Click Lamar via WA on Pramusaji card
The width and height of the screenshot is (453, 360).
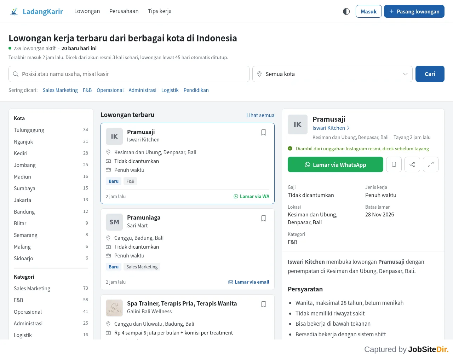coord(251,196)
